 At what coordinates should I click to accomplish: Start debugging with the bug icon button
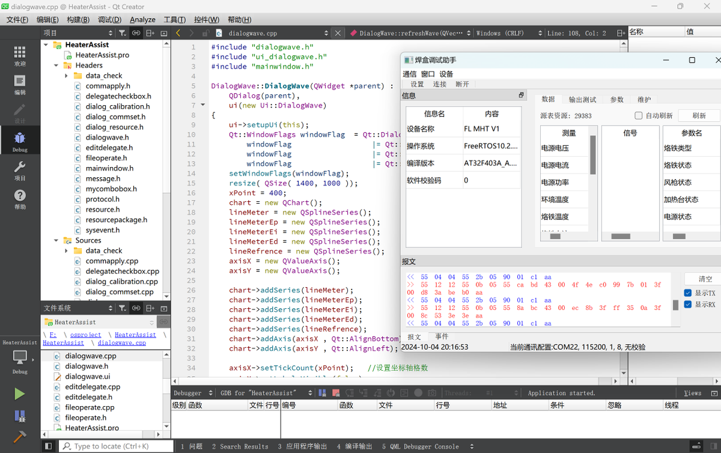(x=20, y=416)
